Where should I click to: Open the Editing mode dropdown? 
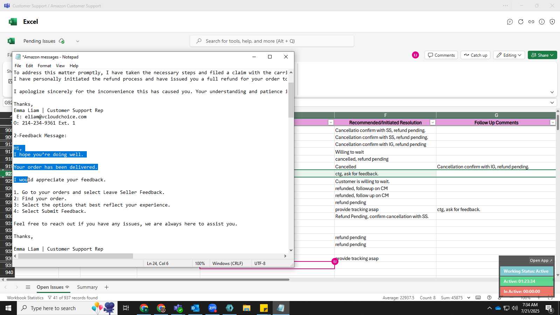[509, 55]
